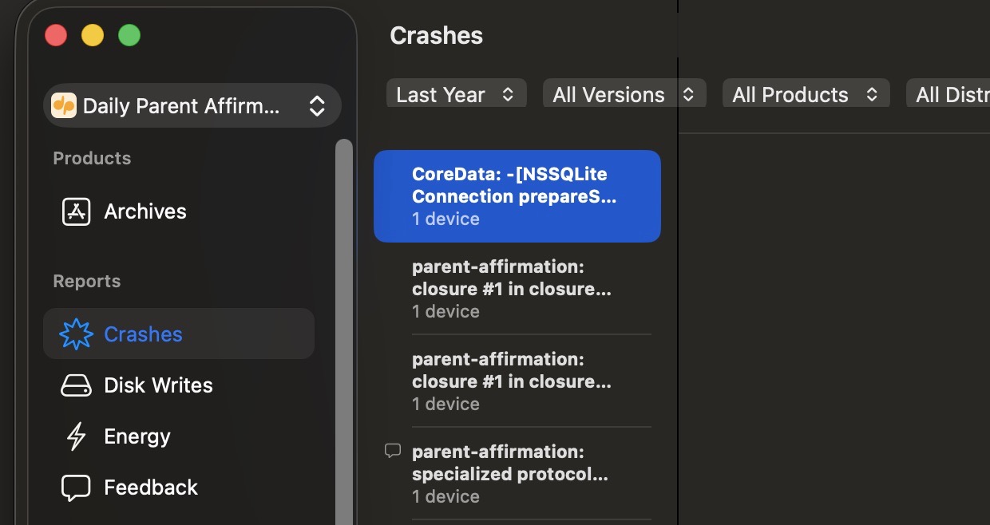
Task: Click the Daily Parent Affirm app icon
Action: (x=65, y=105)
